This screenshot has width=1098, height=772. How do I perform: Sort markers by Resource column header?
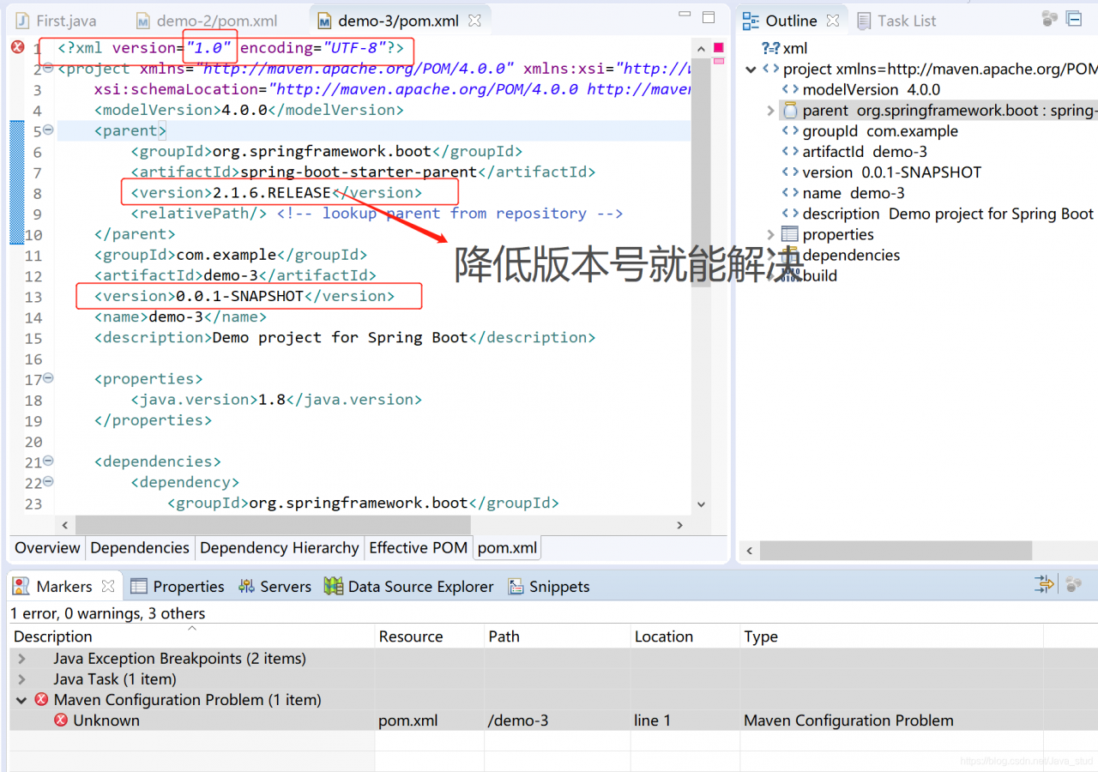click(x=410, y=636)
